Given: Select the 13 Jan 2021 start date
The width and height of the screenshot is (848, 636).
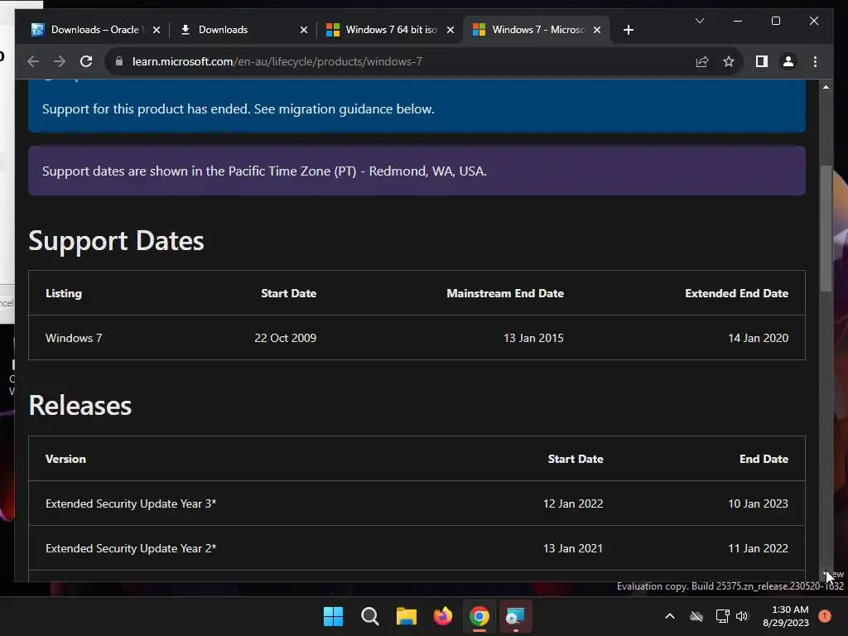Looking at the screenshot, I should click(573, 548).
